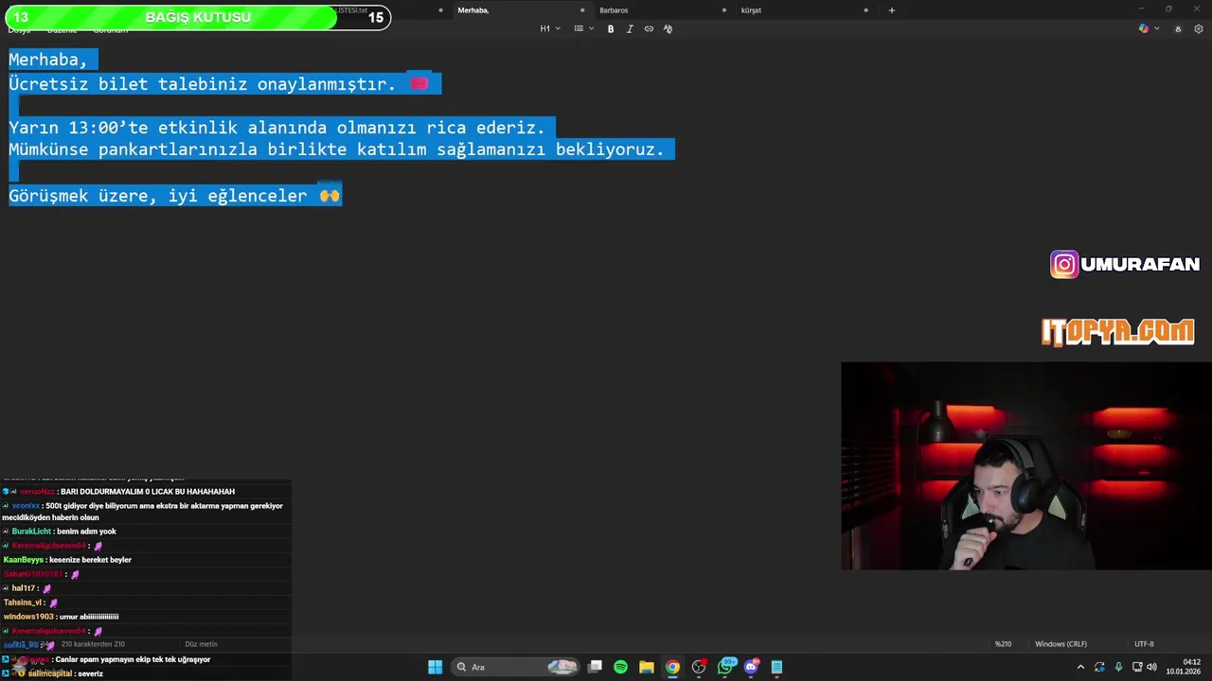The image size is (1212, 681).
Task: Toggle italic formatting
Action: click(630, 28)
